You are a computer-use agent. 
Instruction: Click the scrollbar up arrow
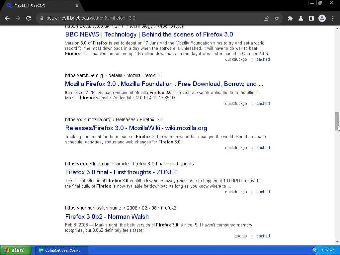pyautogui.click(x=337, y=29)
